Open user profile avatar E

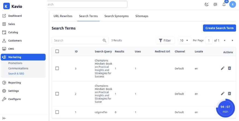[x=233, y=4]
